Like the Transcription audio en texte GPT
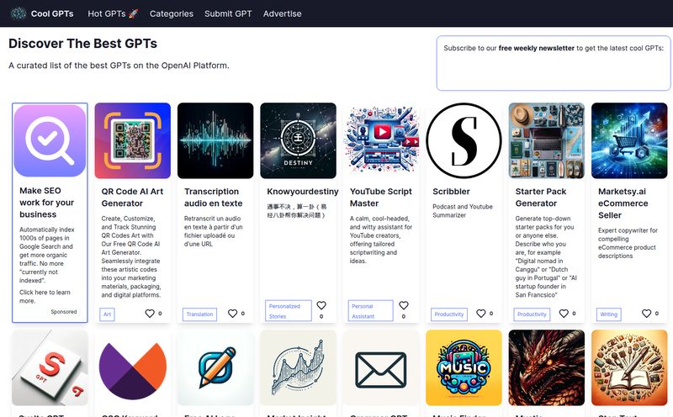673x417 pixels. (x=232, y=314)
